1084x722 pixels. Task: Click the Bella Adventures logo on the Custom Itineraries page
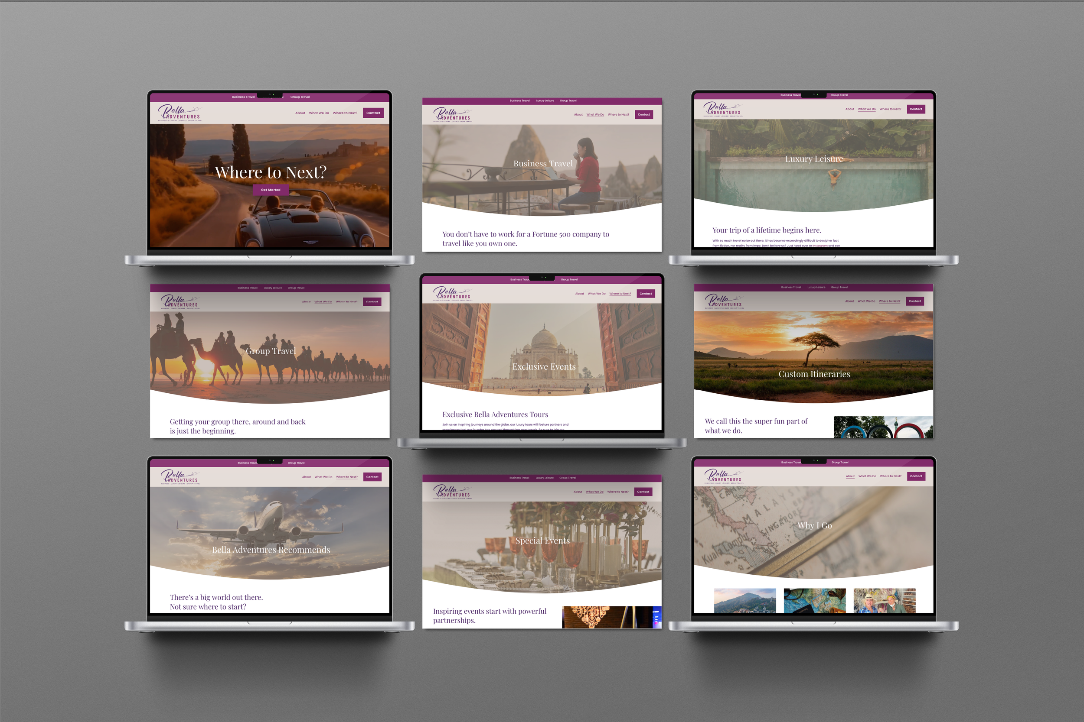(x=724, y=301)
